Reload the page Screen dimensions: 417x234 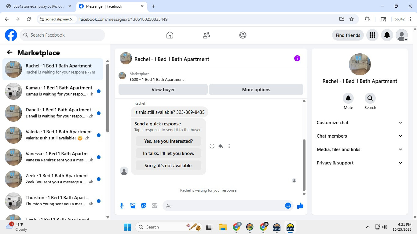coord(29,19)
